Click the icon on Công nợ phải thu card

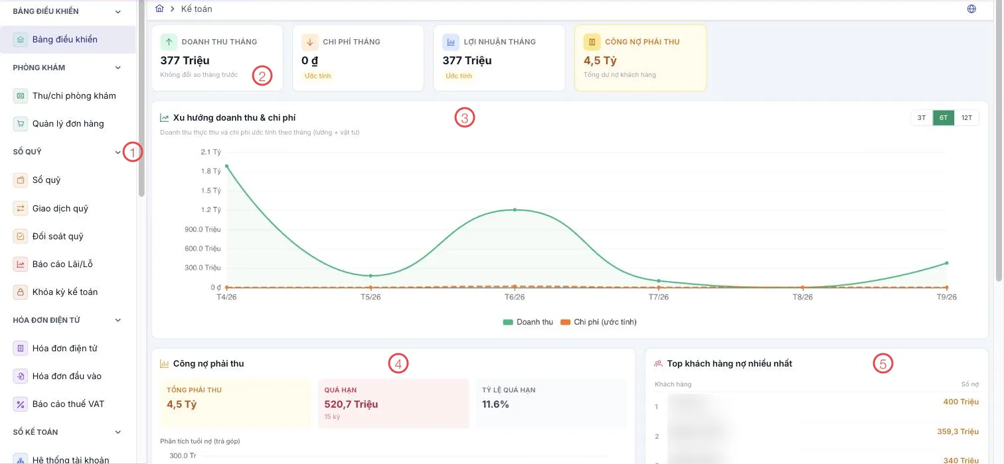point(592,42)
